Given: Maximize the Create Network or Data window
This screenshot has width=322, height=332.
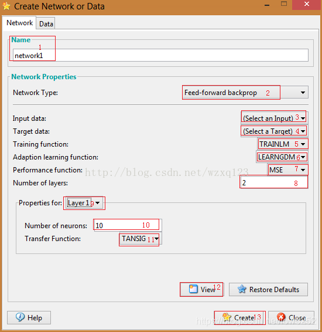Looking at the screenshot, I should 284,4.
